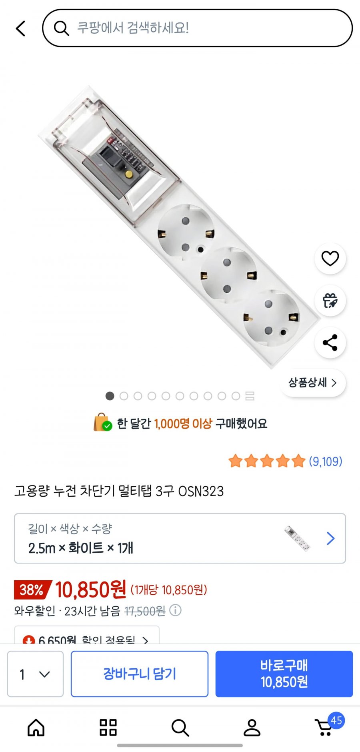Screen dimensions: 360x752
Task: Tap the bottom navigation search icon
Action: (x=180, y=727)
